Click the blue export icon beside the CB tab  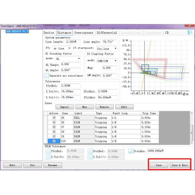(190, 32)
